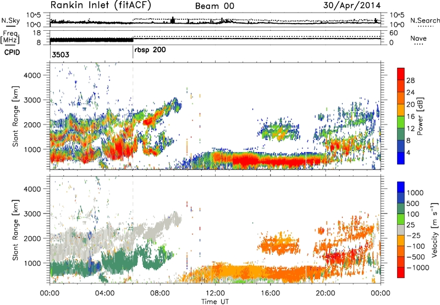Click the 'N.Search' legend label
Screen dimensions: 440x305
click(x=425, y=20)
